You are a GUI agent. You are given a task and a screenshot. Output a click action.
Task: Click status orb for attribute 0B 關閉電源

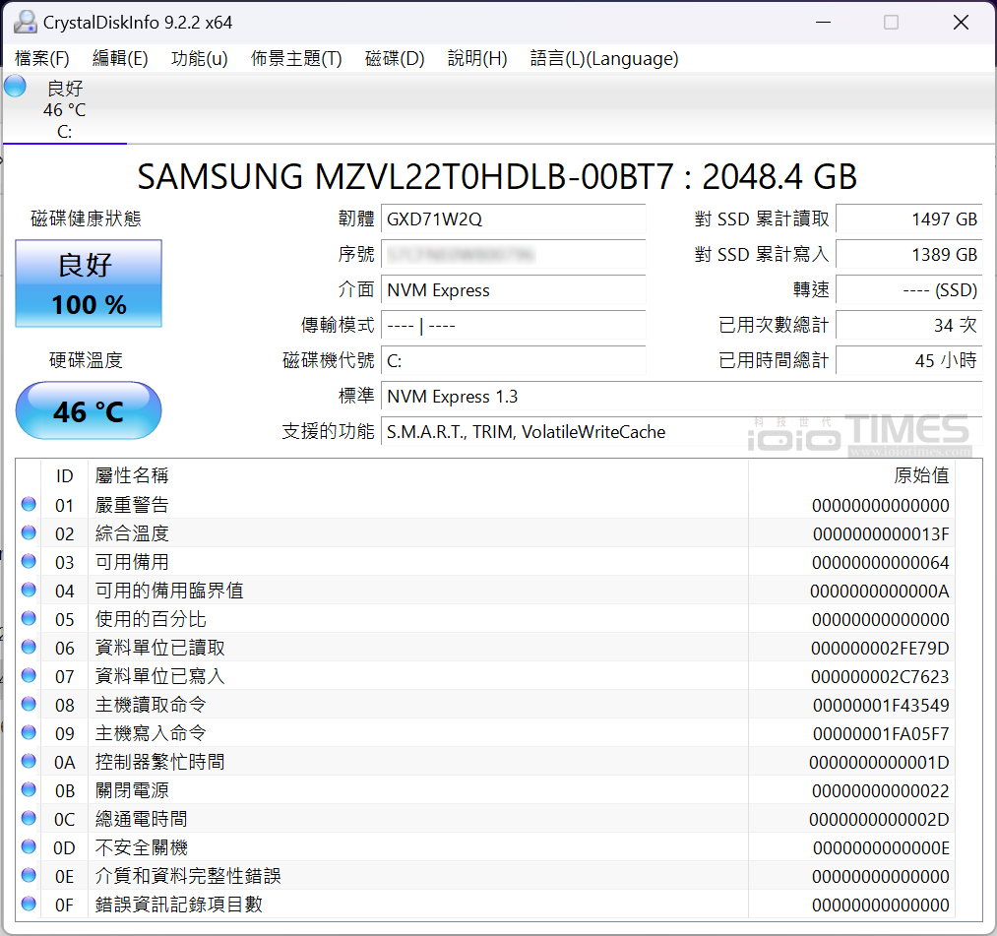click(29, 789)
